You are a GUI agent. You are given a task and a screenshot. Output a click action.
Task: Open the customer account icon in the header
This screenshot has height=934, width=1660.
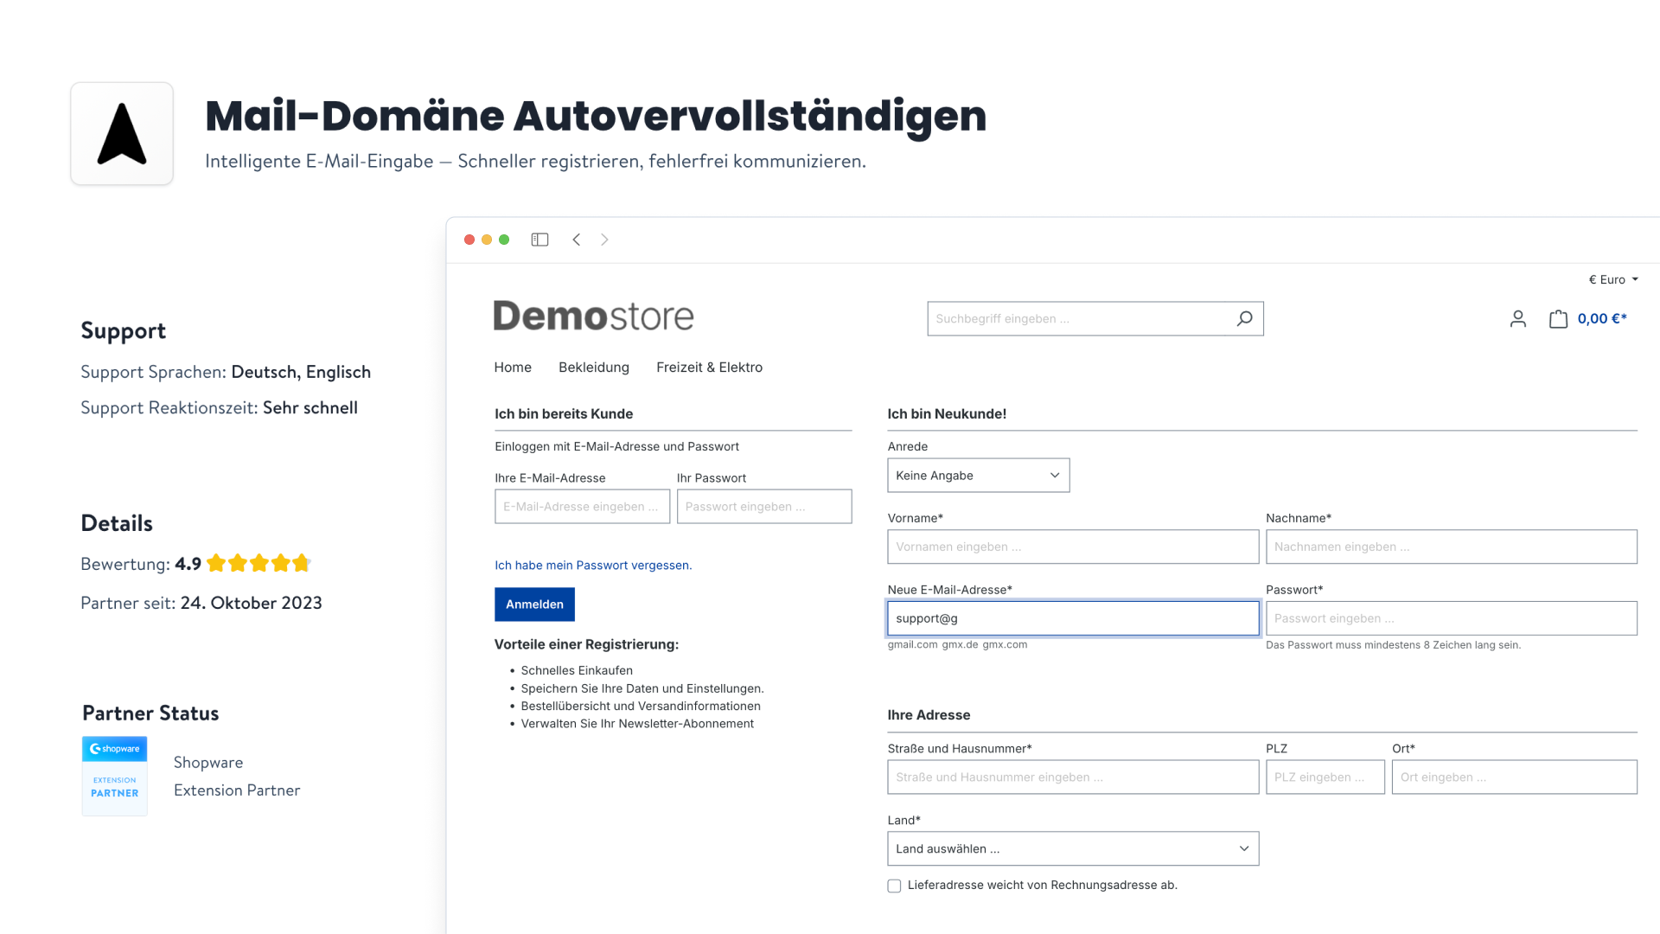pyautogui.click(x=1517, y=318)
